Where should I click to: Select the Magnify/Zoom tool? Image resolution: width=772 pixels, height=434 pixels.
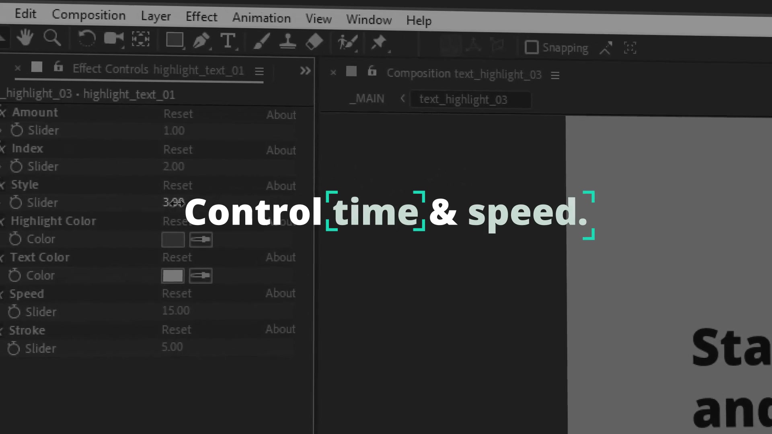point(52,41)
